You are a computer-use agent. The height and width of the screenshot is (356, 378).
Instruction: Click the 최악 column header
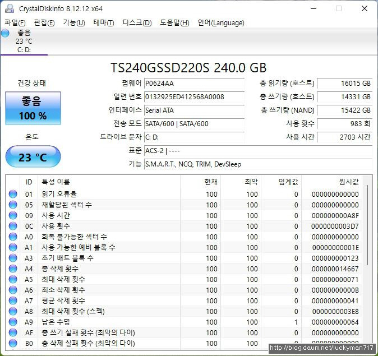click(x=241, y=182)
